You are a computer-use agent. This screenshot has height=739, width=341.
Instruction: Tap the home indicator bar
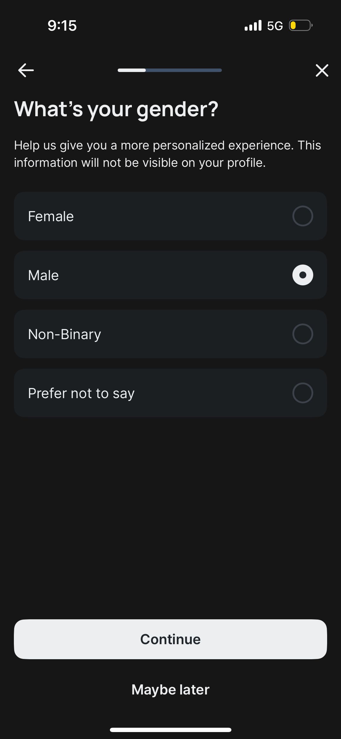(170, 730)
